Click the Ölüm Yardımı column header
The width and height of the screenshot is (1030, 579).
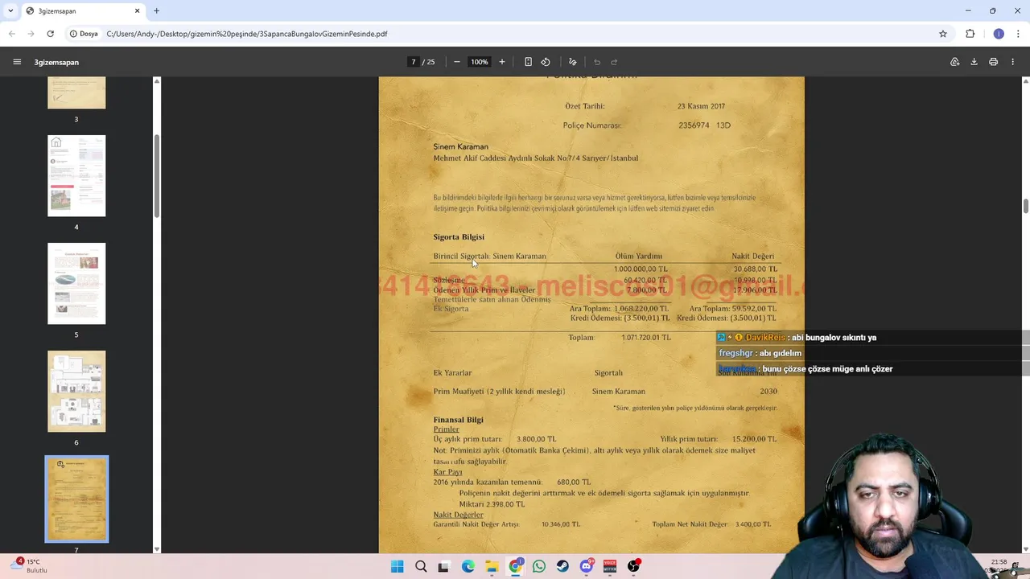click(x=639, y=257)
